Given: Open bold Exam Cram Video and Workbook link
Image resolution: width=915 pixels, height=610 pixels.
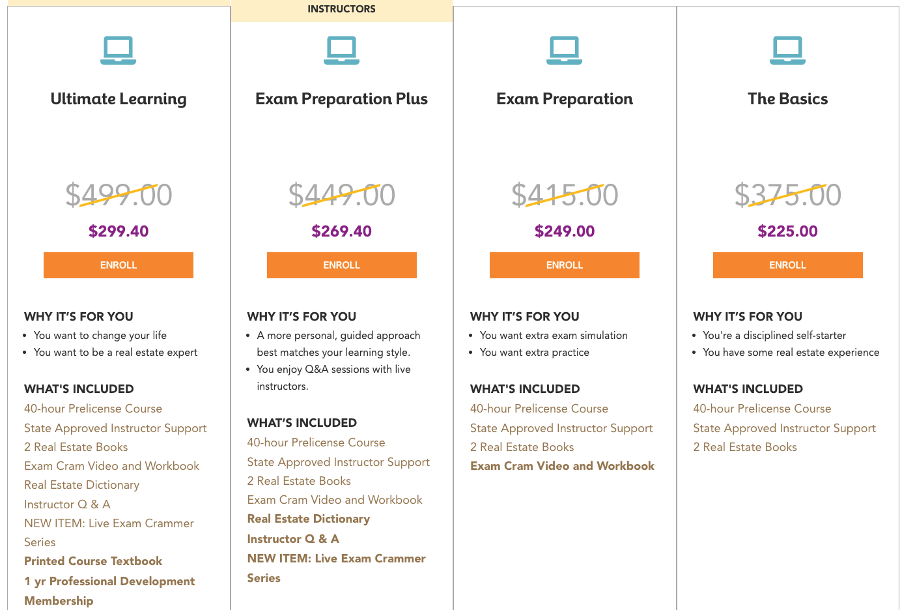Looking at the screenshot, I should [562, 466].
